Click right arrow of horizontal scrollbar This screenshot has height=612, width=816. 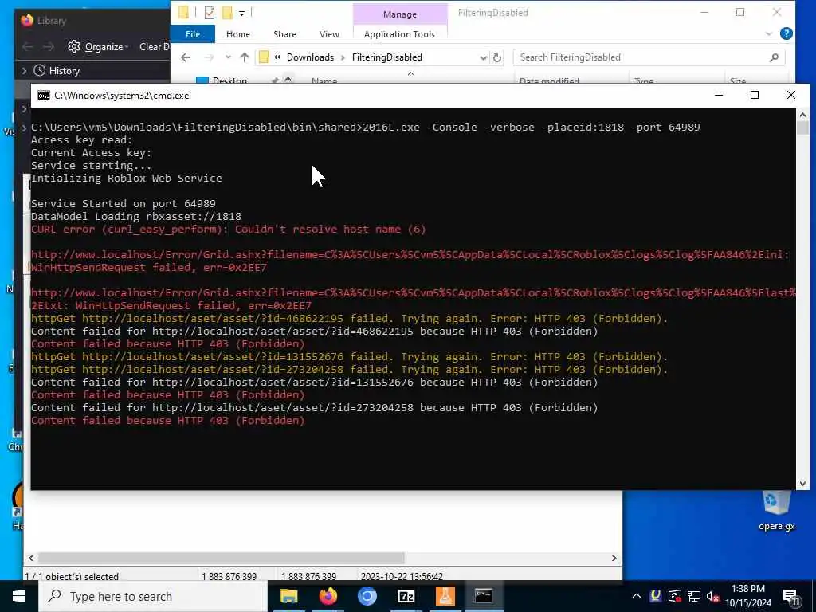[x=614, y=558]
